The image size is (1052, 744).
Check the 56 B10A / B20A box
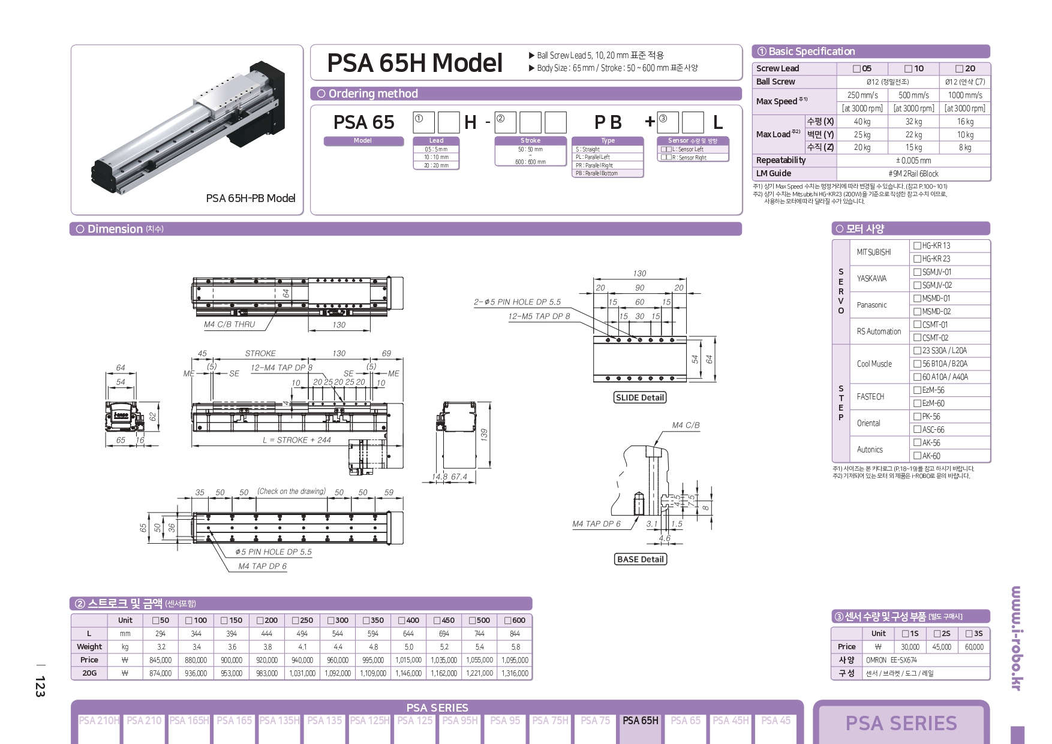pos(917,363)
